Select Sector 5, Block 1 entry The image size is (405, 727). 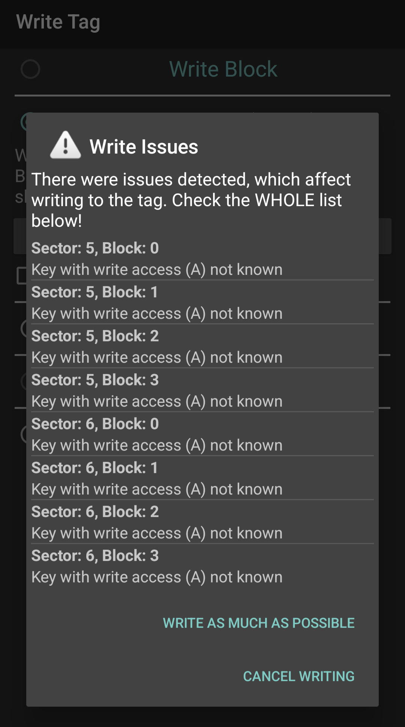(202, 303)
